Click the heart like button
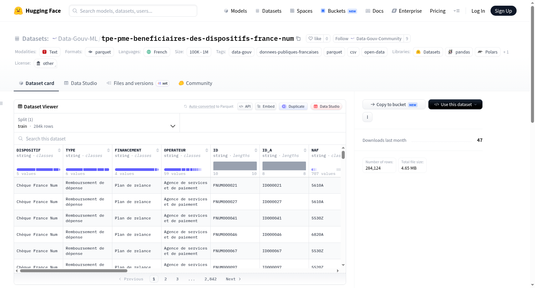Image resolution: width=535 pixels, height=288 pixels. point(315,39)
